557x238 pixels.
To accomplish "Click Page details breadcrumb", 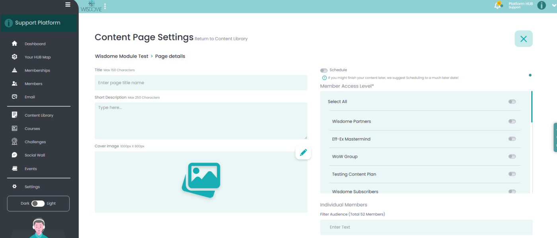I will (170, 56).
